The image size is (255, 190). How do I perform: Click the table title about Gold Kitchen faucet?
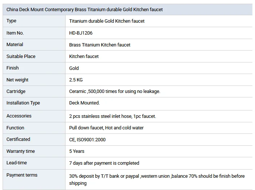pos(85,9)
